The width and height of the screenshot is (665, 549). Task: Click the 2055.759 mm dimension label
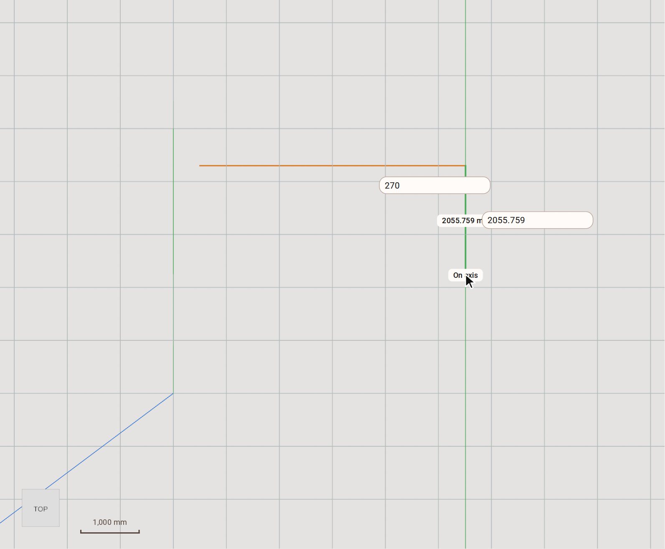(x=460, y=221)
